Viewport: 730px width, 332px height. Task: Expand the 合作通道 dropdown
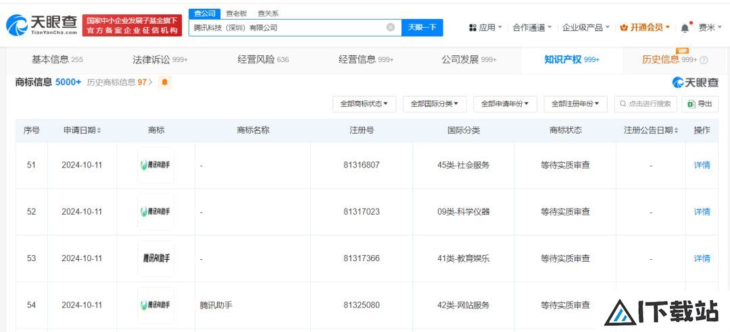coord(532,28)
